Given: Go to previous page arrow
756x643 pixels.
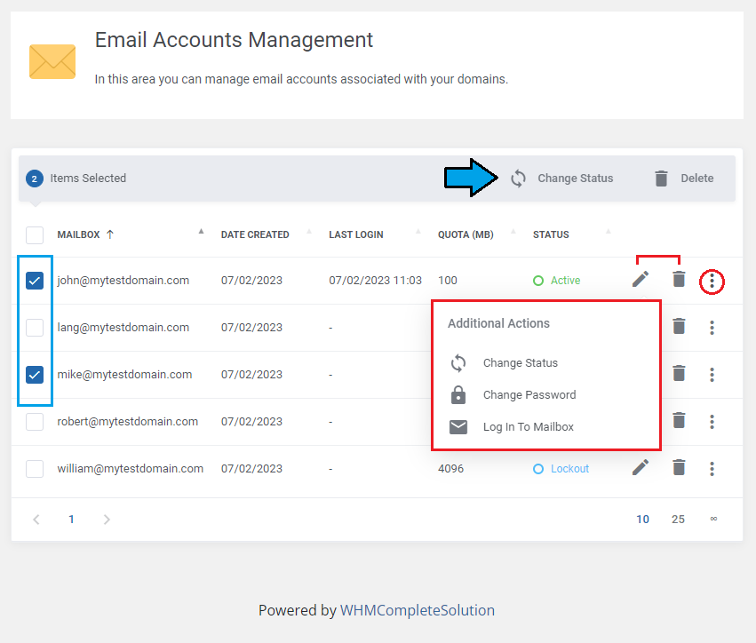Looking at the screenshot, I should (x=36, y=520).
